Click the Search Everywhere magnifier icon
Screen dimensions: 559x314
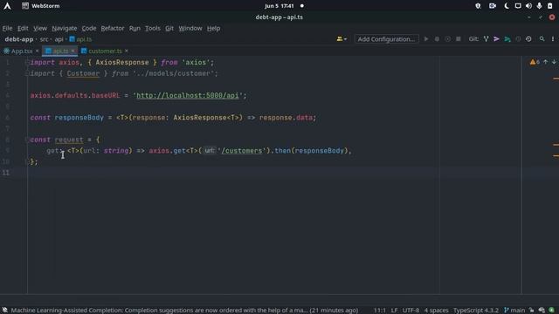pyautogui.click(x=542, y=38)
